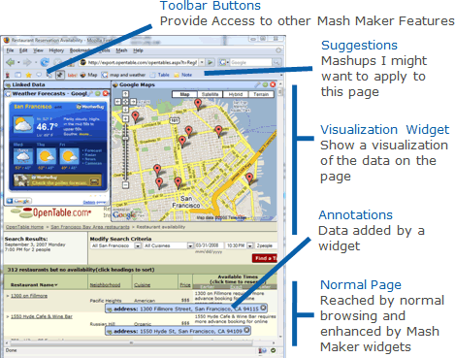Pan the map left with the arrow
Screen dimensions: 455x358
coord(118,102)
